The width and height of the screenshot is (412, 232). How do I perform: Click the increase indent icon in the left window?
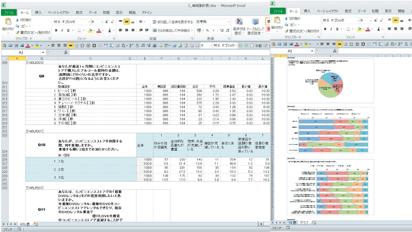147,30
